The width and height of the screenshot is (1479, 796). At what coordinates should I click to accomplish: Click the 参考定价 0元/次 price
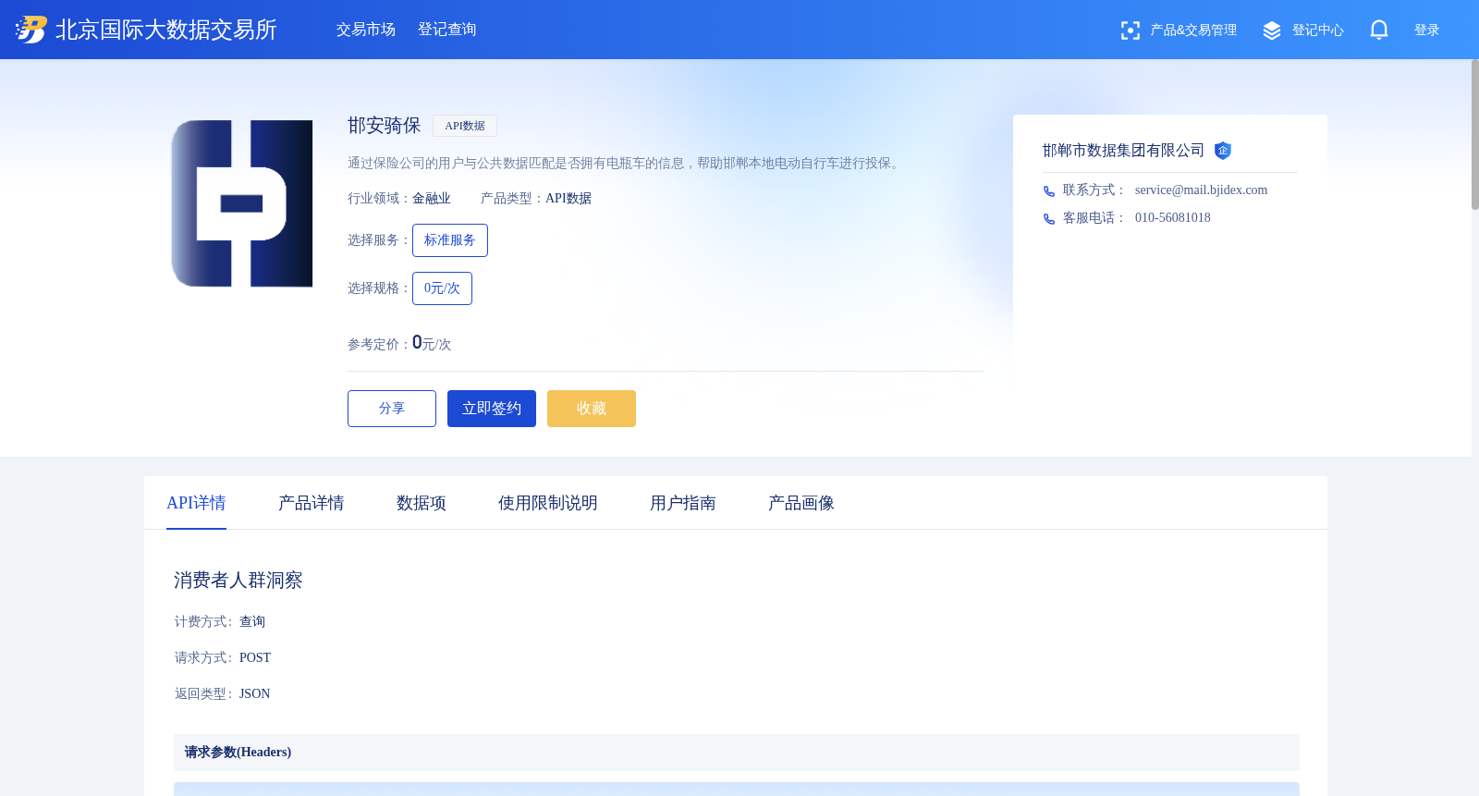pos(432,343)
